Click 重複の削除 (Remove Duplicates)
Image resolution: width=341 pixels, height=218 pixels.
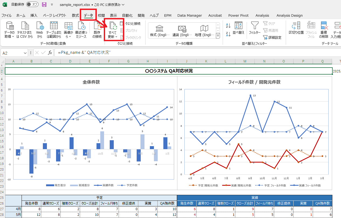pyautogui.click(x=324, y=30)
